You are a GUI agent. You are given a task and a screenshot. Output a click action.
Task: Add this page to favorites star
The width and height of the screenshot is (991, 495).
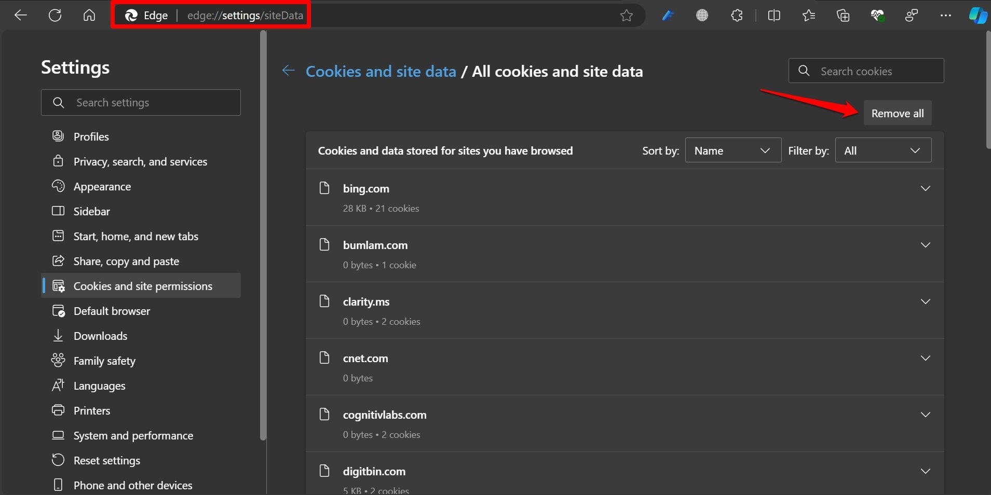627,16
